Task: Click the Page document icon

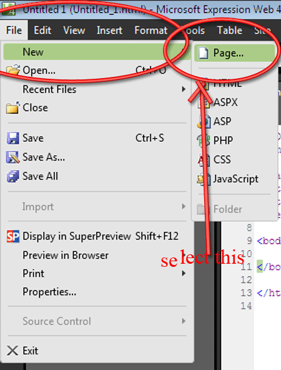Action: [x=203, y=53]
